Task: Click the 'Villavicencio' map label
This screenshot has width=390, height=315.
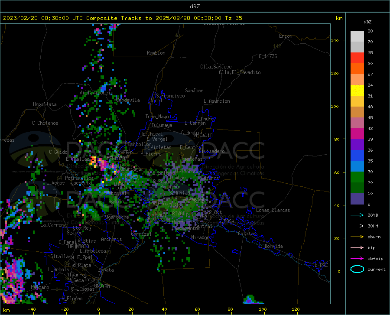Action: click(x=96, y=93)
